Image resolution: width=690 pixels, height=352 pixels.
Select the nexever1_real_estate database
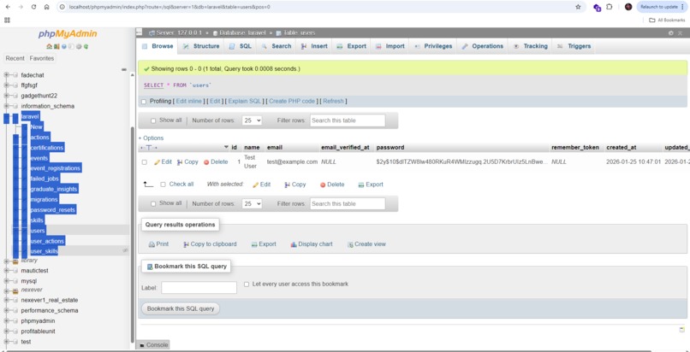[x=50, y=301]
